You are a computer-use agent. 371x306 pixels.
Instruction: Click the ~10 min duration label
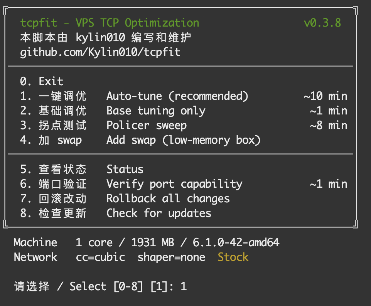pyautogui.click(x=325, y=96)
